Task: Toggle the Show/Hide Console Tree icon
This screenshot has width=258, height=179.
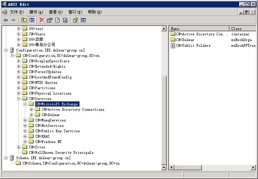Action: [32, 20]
